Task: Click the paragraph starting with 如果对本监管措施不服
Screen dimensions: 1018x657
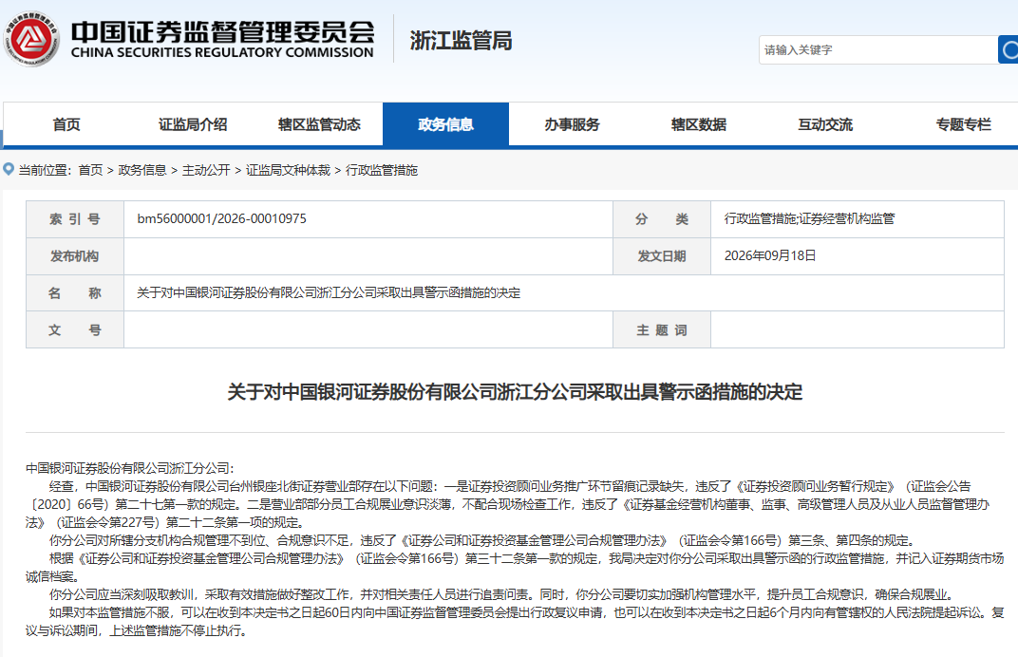Action: 515,621
